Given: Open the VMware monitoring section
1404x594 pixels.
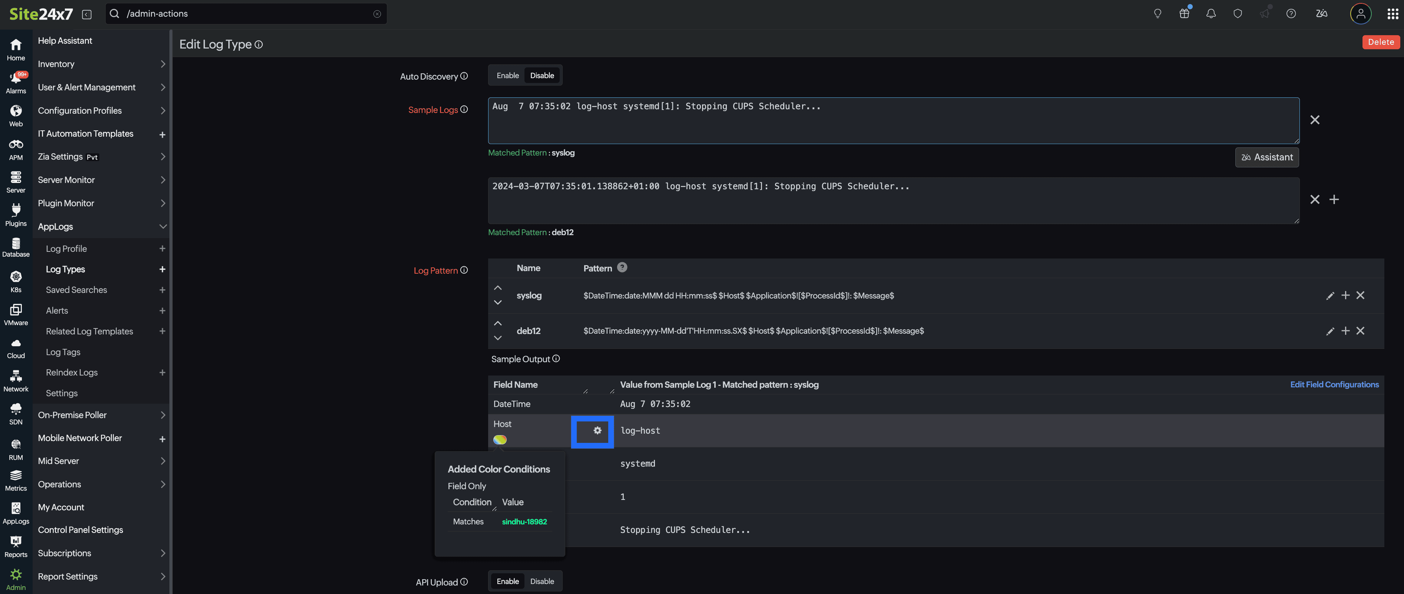Looking at the screenshot, I should tap(16, 313).
